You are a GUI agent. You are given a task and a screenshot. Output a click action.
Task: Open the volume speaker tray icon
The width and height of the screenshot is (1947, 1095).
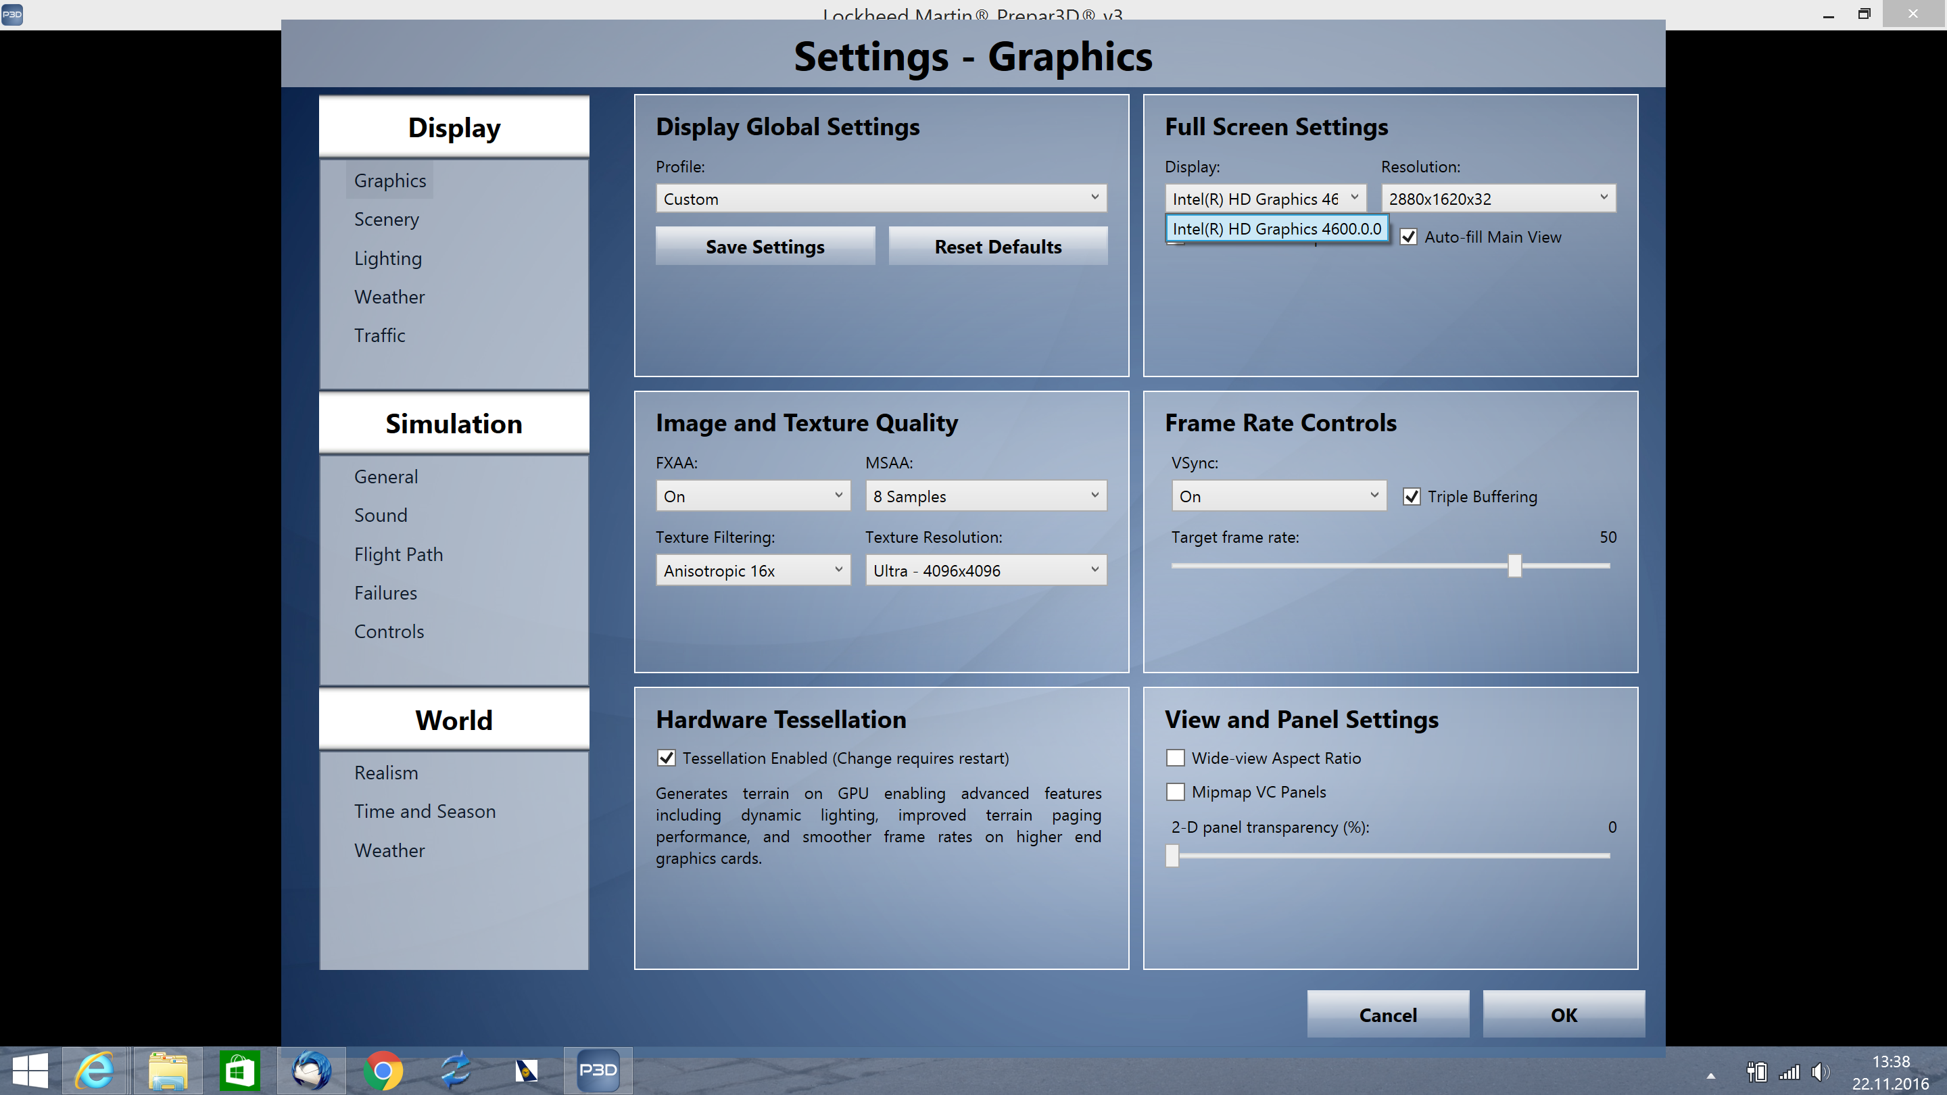pos(1820,1071)
